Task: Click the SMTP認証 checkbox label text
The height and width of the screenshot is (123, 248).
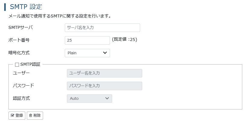Action: click(x=30, y=65)
